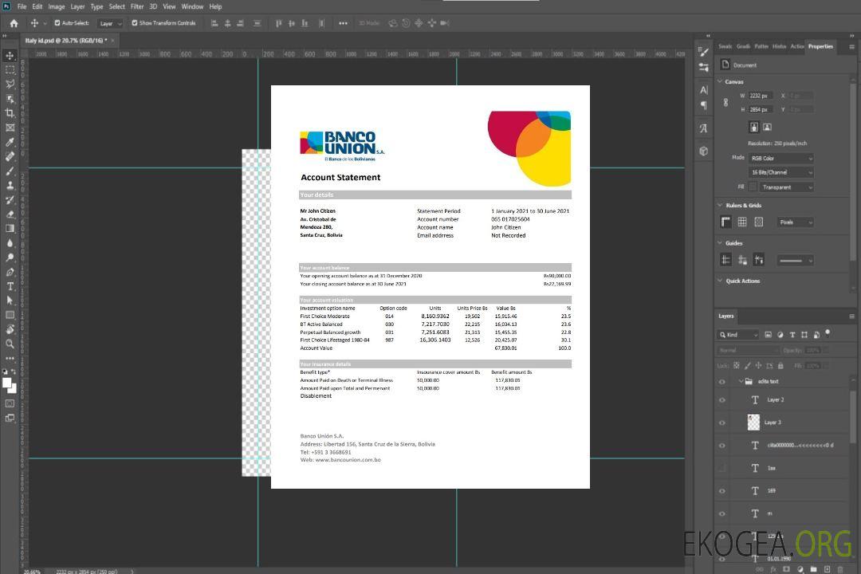The image size is (861, 574).
Task: Click the show grid icon
Action: click(x=742, y=222)
